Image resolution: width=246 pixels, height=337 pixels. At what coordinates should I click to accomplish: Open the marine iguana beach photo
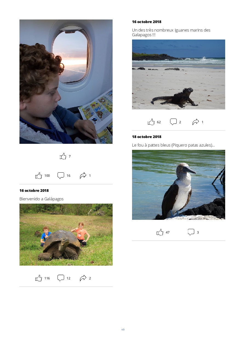(179, 74)
